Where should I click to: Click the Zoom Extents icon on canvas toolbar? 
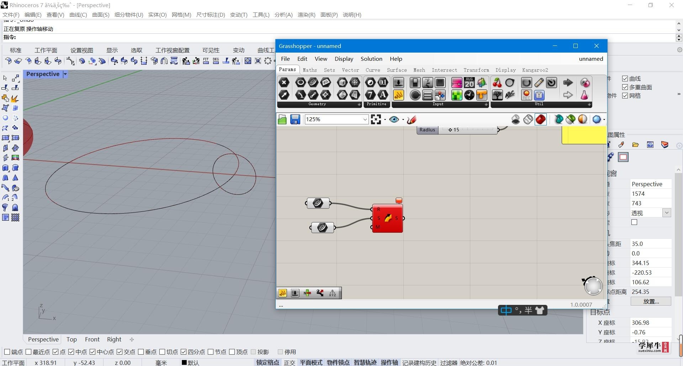(376, 119)
